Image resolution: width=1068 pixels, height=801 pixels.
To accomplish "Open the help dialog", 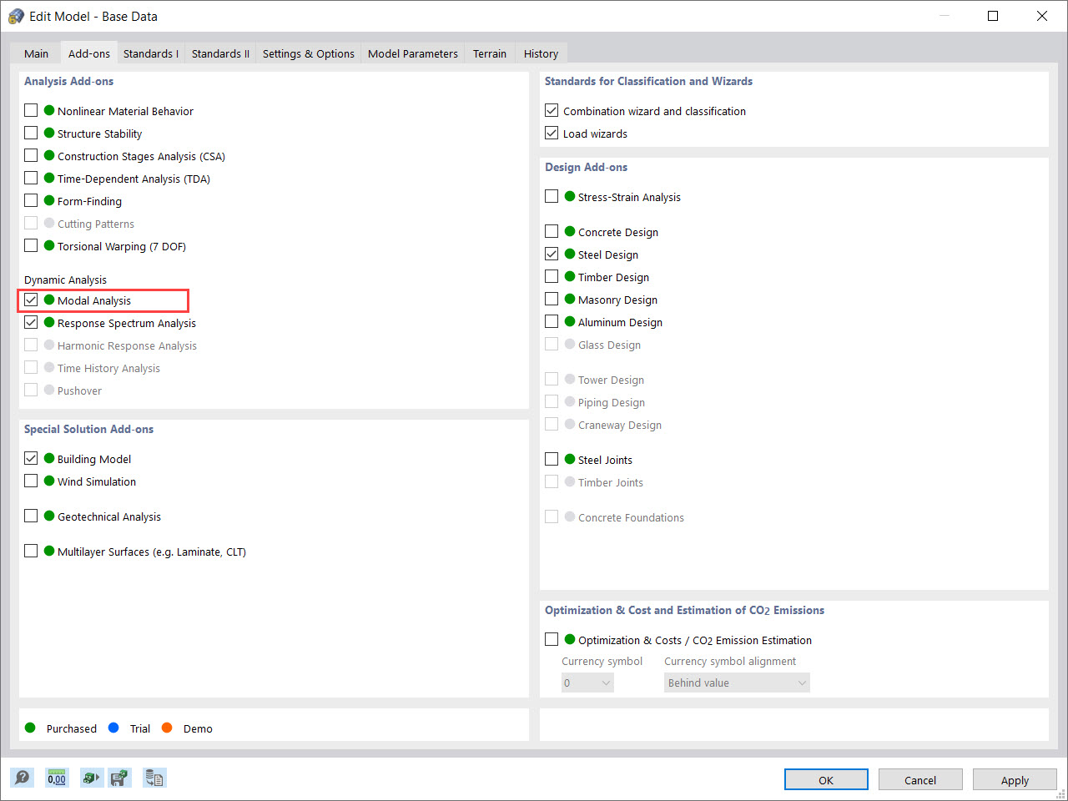I will [23, 777].
